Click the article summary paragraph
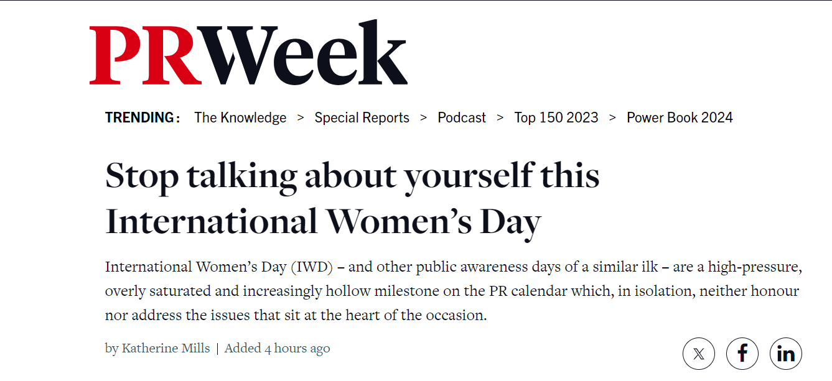832x381 pixels. click(x=452, y=291)
